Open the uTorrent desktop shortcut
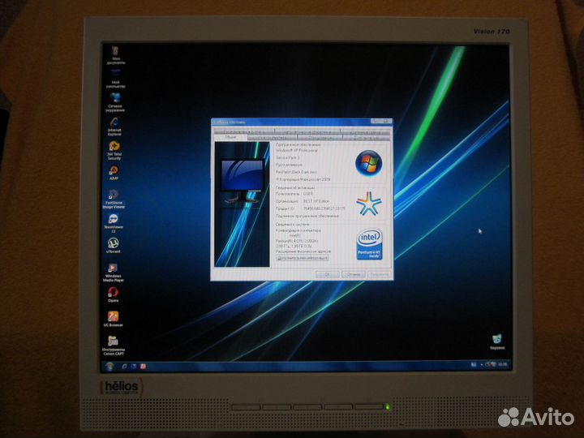The width and height of the screenshot is (584, 438). pos(114,246)
